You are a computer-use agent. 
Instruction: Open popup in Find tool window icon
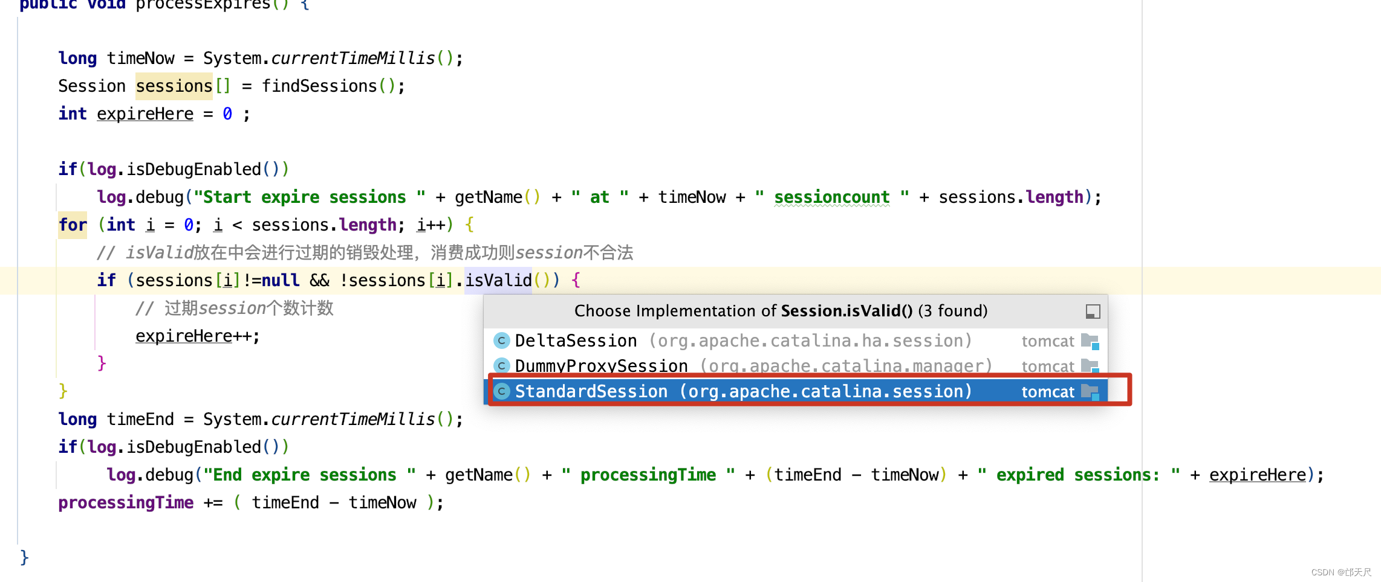[1093, 312]
